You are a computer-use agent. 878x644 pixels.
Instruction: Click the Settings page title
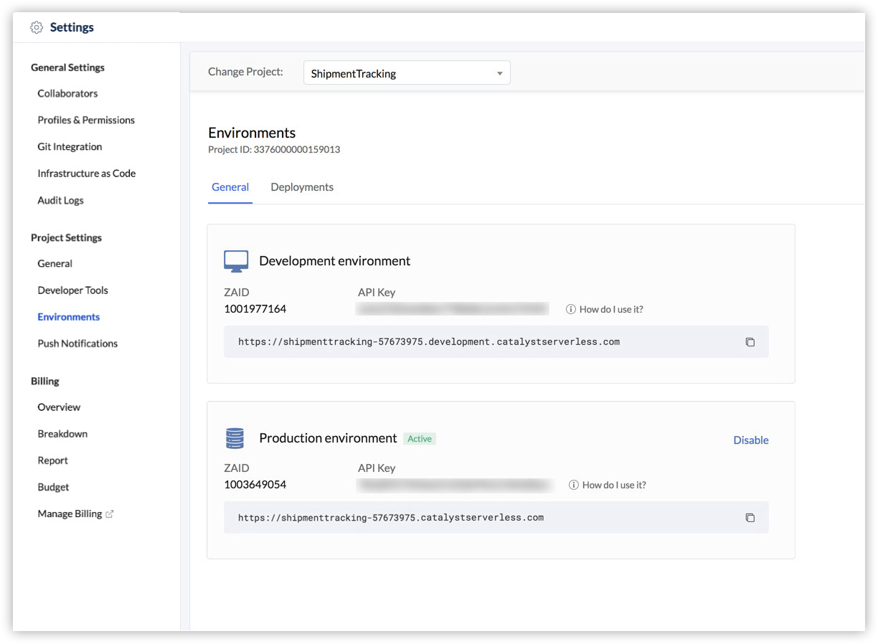[72, 27]
